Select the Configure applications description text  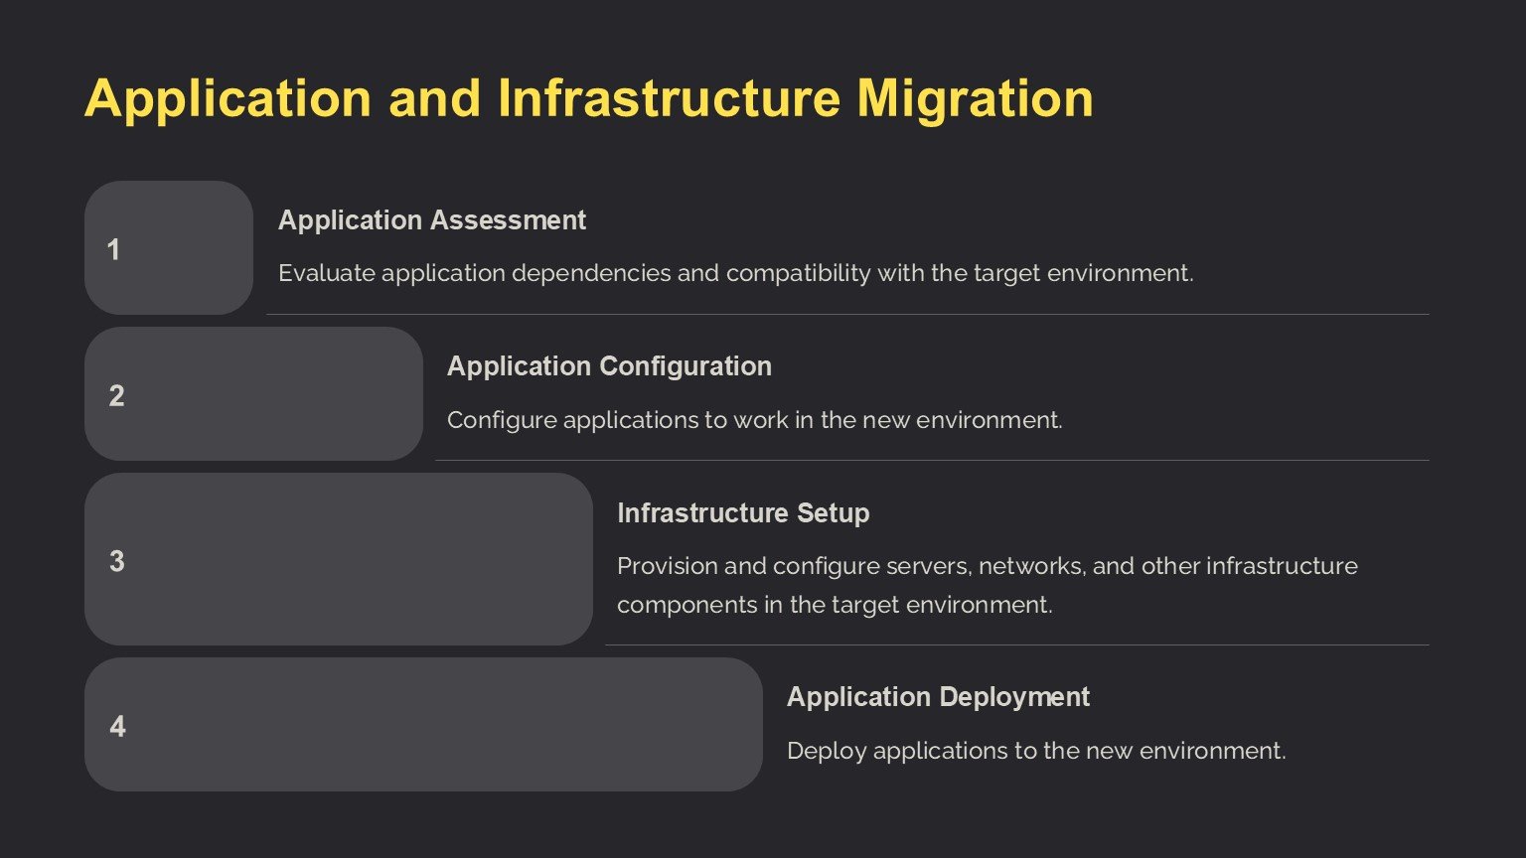(754, 420)
